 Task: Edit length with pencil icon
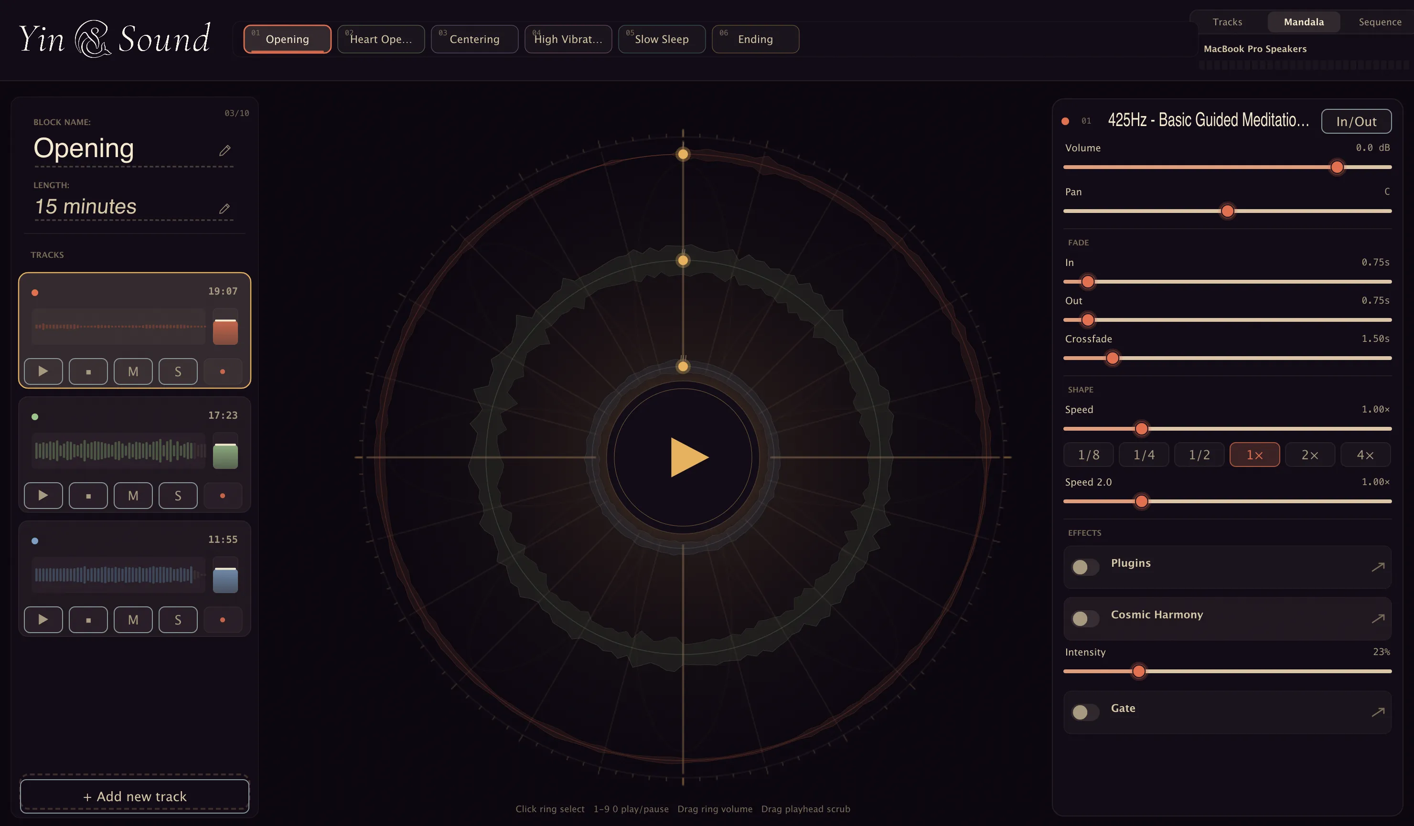click(x=225, y=208)
